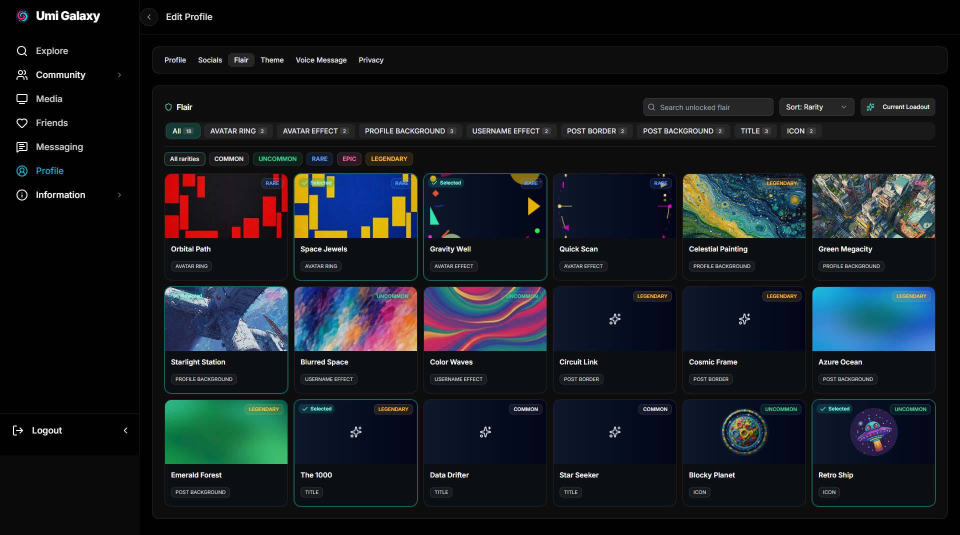Select the Orbital Path avatar ring thumbnail

[226, 206]
